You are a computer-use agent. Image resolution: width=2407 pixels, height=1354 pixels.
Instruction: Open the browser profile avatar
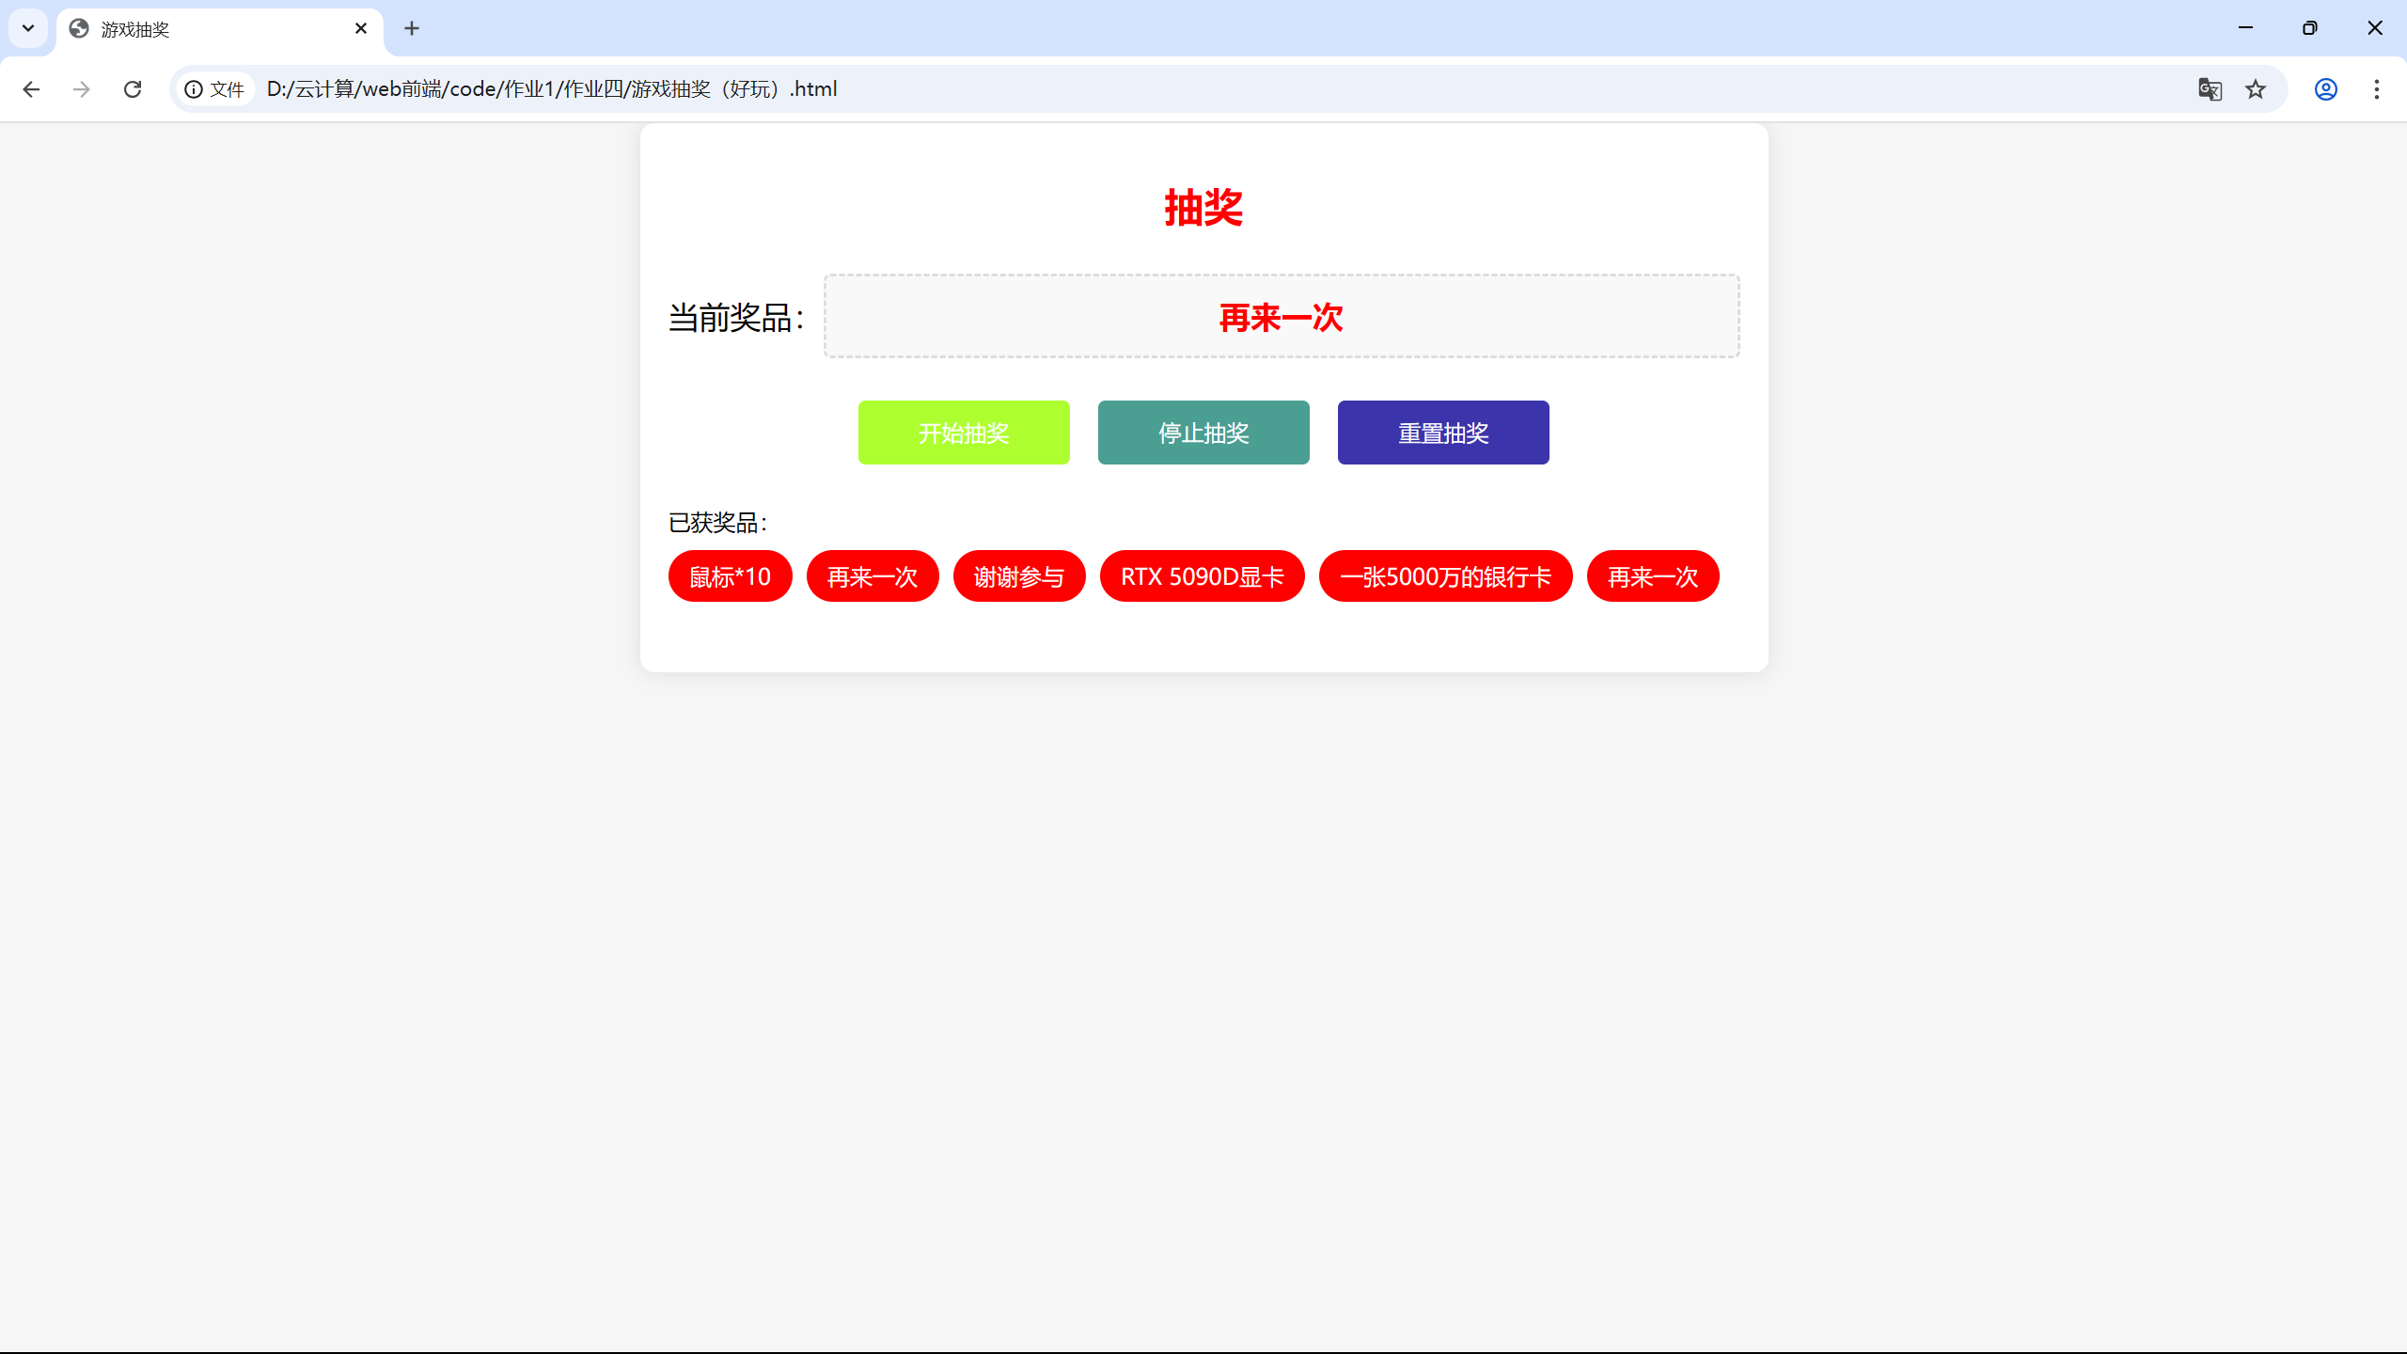coord(2326,89)
